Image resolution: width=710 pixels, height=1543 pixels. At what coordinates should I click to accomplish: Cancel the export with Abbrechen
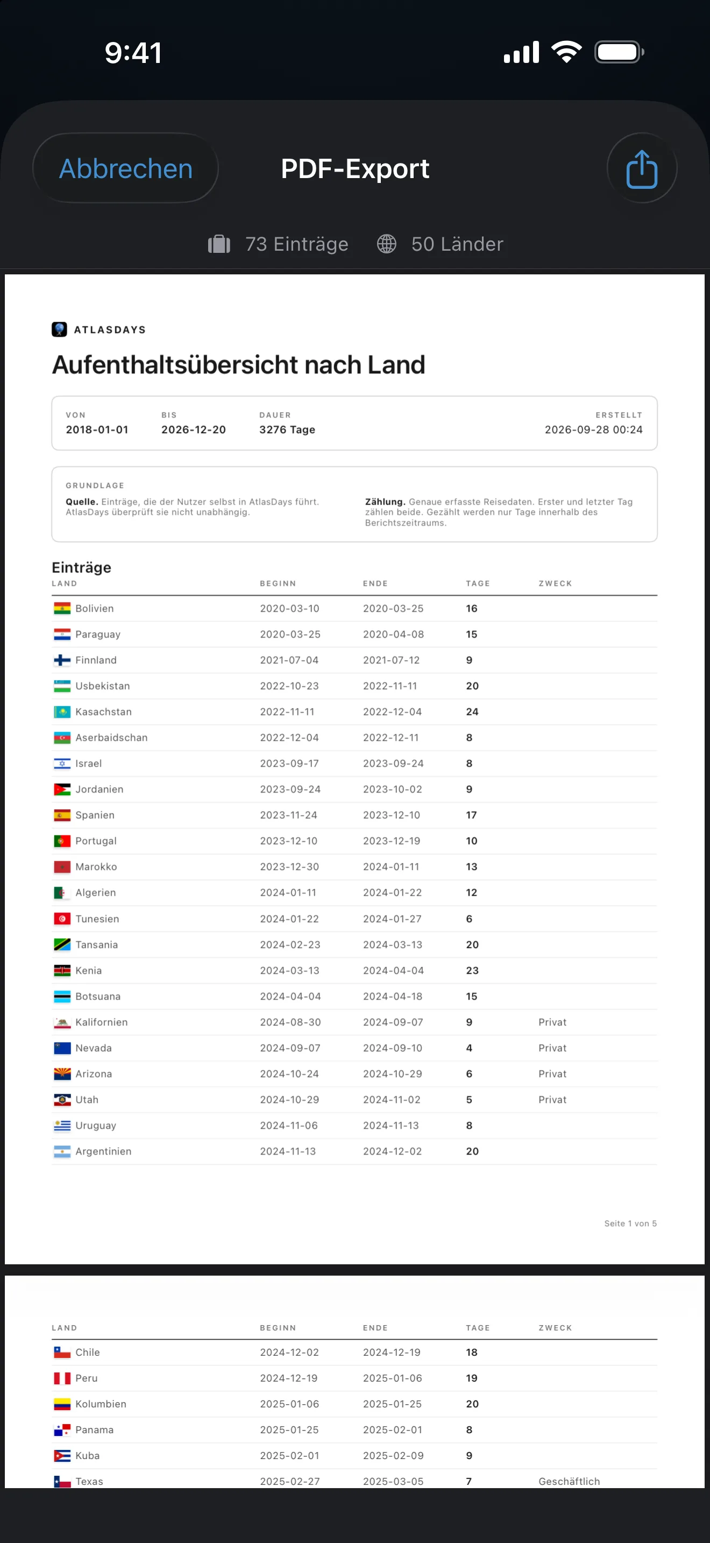(126, 168)
